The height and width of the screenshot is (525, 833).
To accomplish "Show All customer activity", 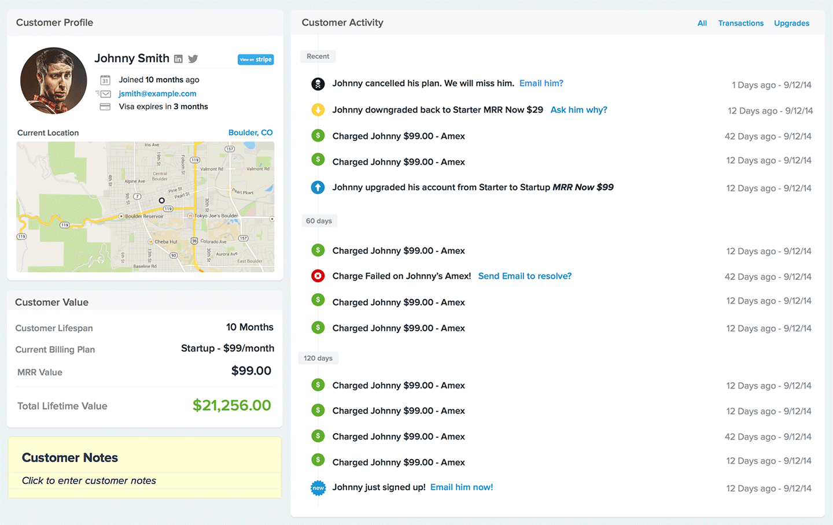I will tap(702, 24).
